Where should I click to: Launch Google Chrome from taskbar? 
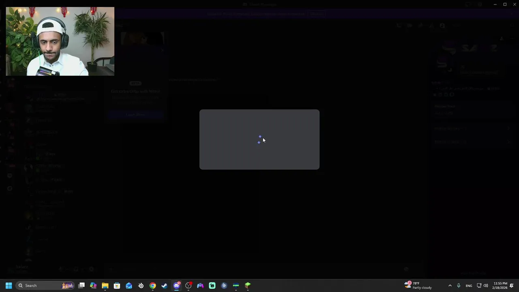click(x=152, y=286)
